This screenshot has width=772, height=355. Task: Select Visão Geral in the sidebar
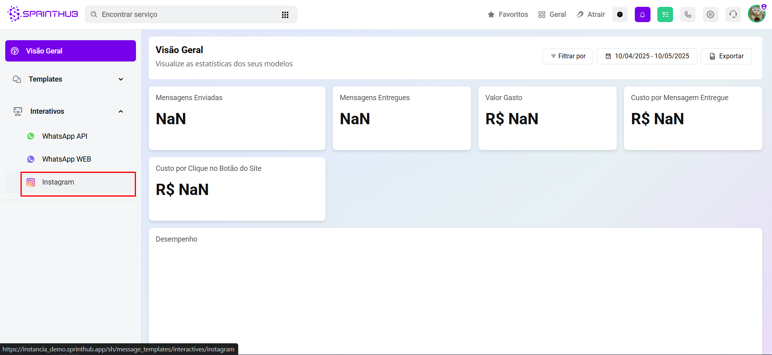[70, 51]
